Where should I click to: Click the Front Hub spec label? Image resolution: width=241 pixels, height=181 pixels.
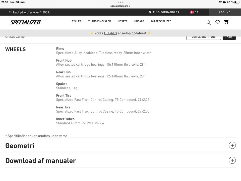tap(64, 60)
